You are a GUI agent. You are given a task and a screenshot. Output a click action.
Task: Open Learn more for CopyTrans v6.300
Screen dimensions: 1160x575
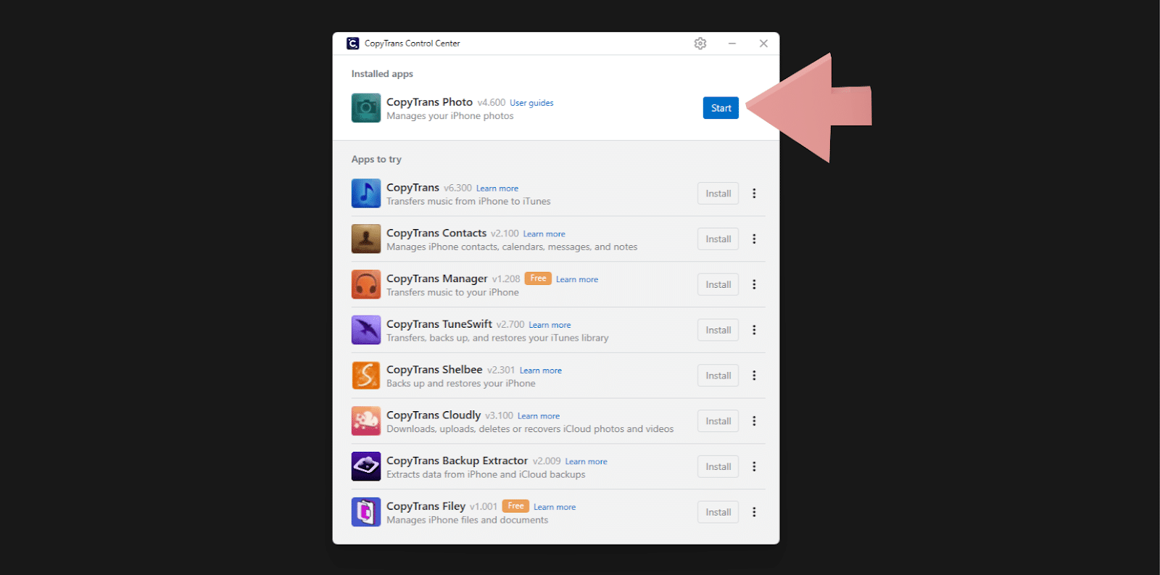497,189
